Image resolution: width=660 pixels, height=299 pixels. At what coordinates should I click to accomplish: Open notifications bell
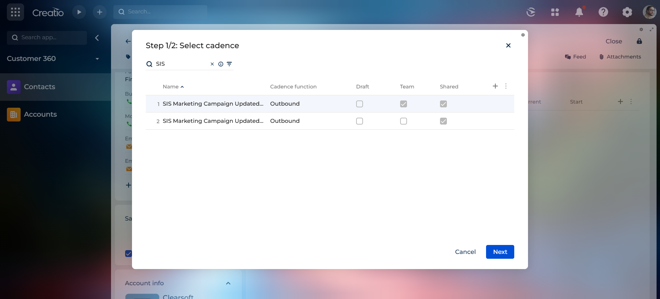tap(579, 12)
